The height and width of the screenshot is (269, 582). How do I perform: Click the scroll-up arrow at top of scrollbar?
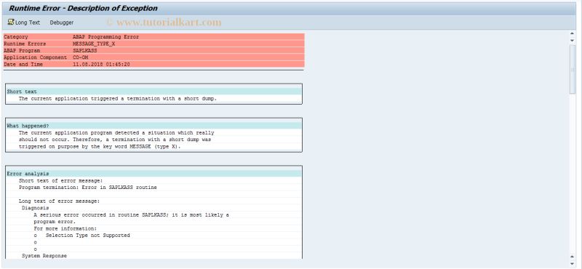click(572, 33)
